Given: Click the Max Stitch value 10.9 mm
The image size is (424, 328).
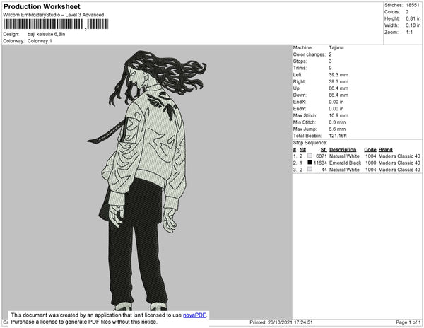Looking at the screenshot, I should (x=338, y=115).
